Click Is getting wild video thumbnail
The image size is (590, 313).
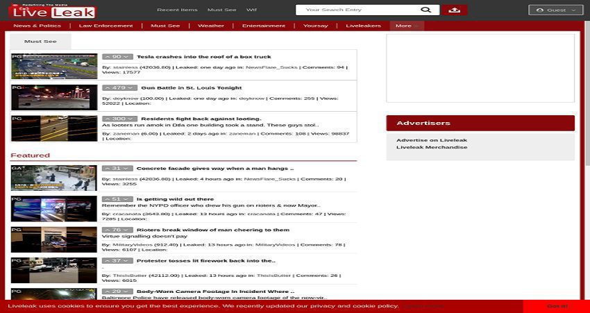click(x=54, y=209)
